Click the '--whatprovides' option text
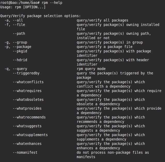The width and height of the screenshot is (165, 162). pos(27,108)
